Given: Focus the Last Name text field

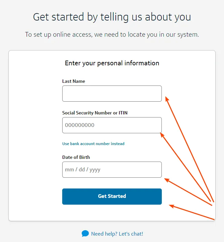Looking at the screenshot, I should coord(112,94).
